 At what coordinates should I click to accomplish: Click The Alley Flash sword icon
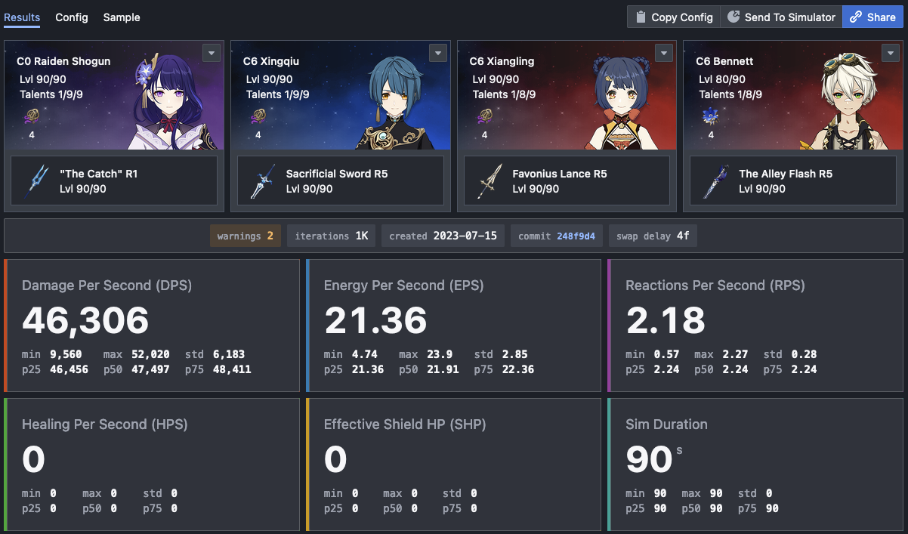716,181
